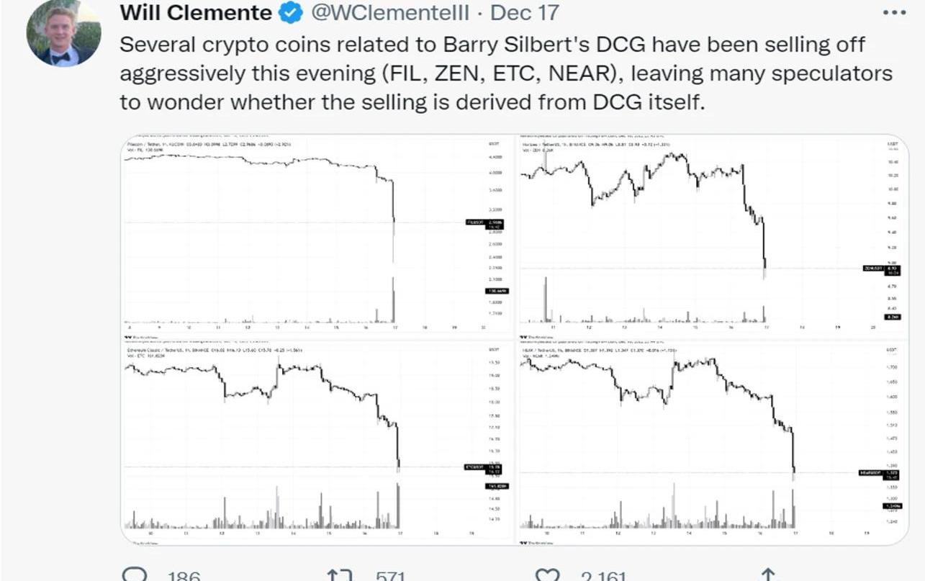Open Will Clemente's profile picture
This screenshot has width=925, height=581.
(64, 34)
